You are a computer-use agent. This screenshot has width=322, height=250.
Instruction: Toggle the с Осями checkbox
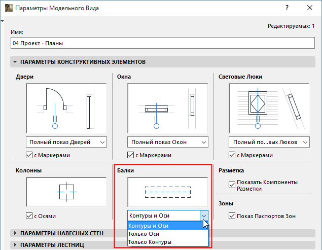[x=29, y=216]
